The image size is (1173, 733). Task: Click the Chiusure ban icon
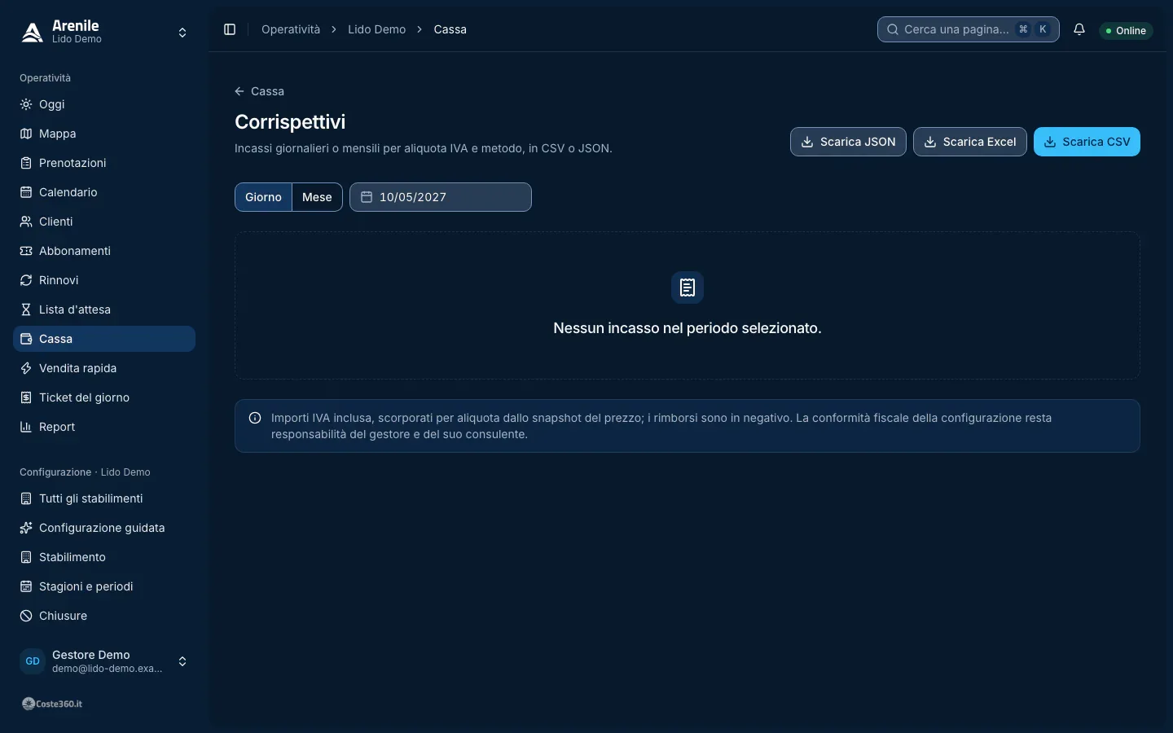pyautogui.click(x=26, y=616)
